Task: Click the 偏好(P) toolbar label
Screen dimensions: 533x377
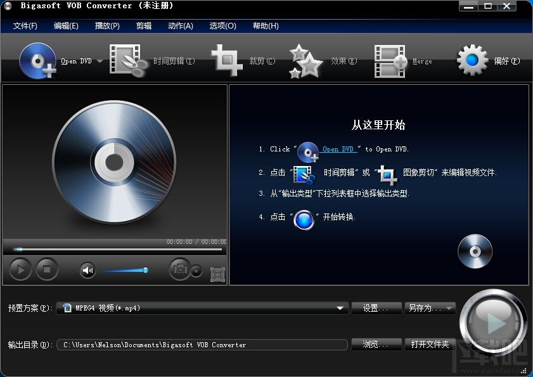Action: (507, 61)
